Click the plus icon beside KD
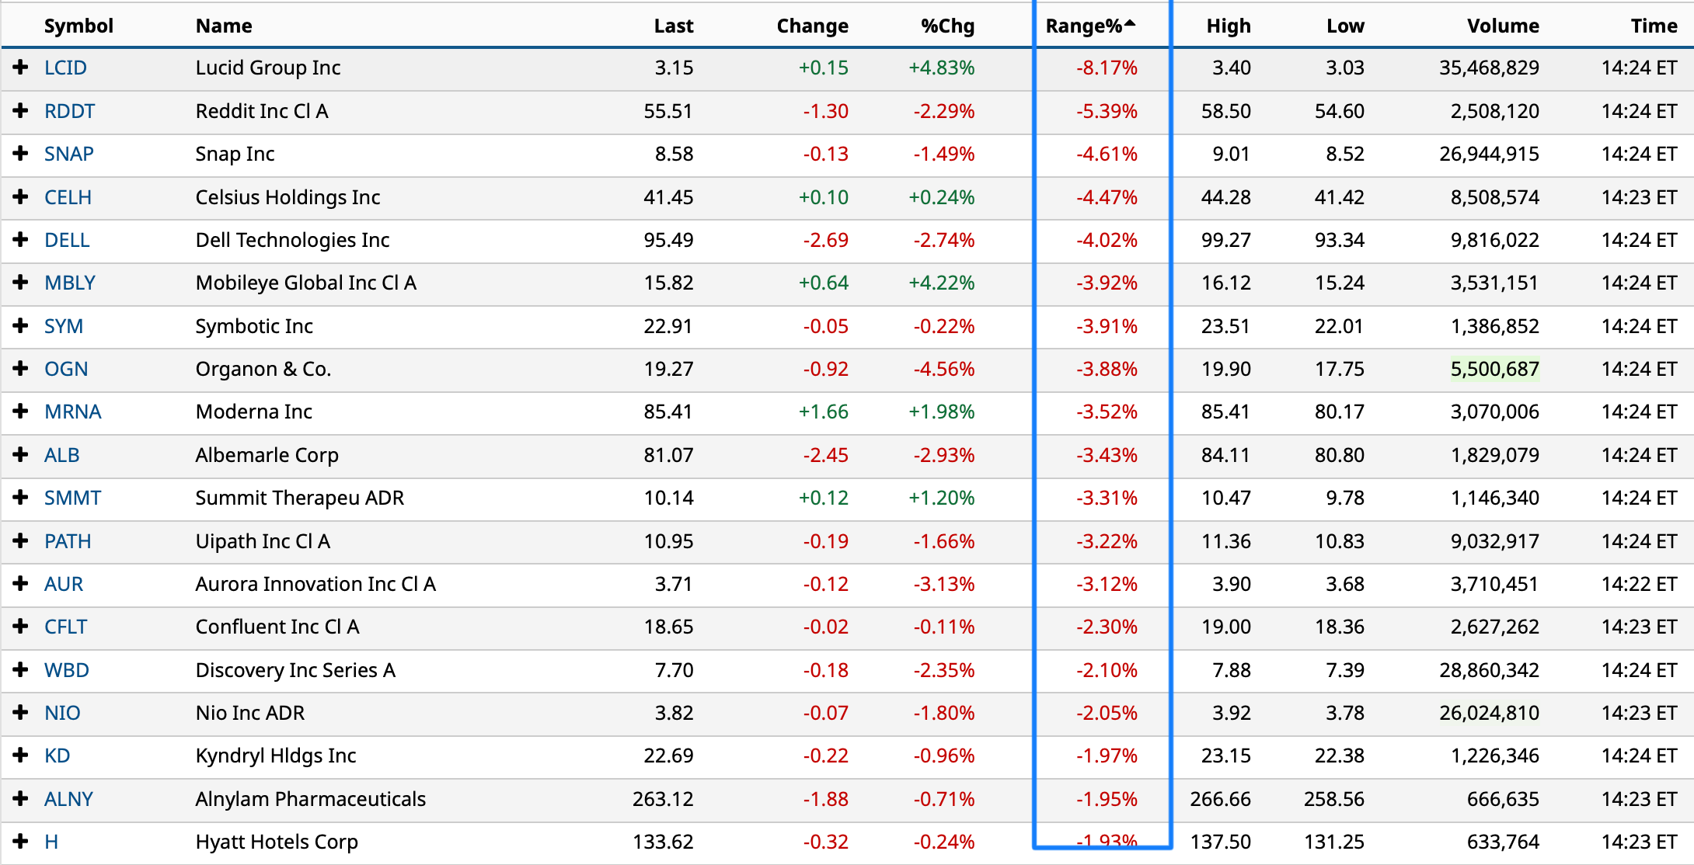The height and width of the screenshot is (865, 1694). pyautogui.click(x=20, y=756)
